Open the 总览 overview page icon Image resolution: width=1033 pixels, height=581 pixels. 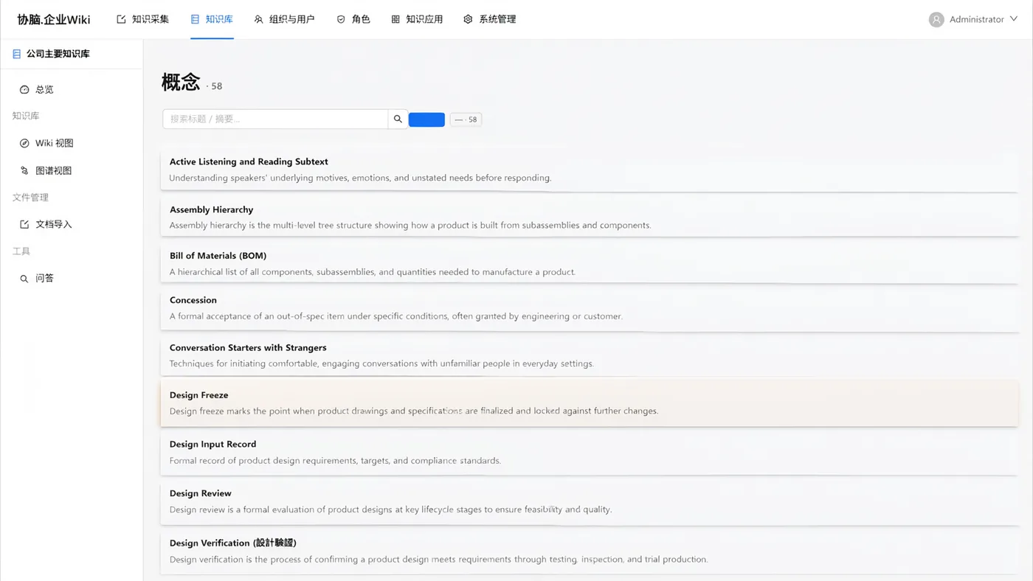(24, 89)
